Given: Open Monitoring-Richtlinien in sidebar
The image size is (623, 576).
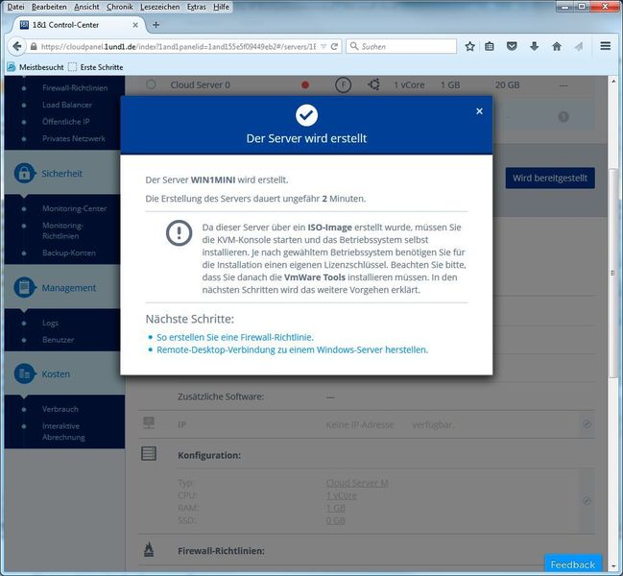Looking at the screenshot, I should (x=62, y=230).
